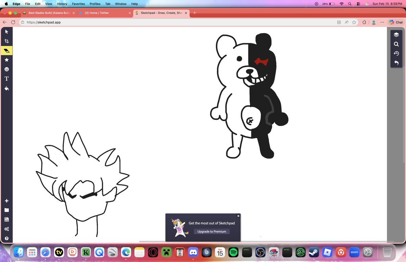Close the Best Blades Build tab

(x=73, y=13)
